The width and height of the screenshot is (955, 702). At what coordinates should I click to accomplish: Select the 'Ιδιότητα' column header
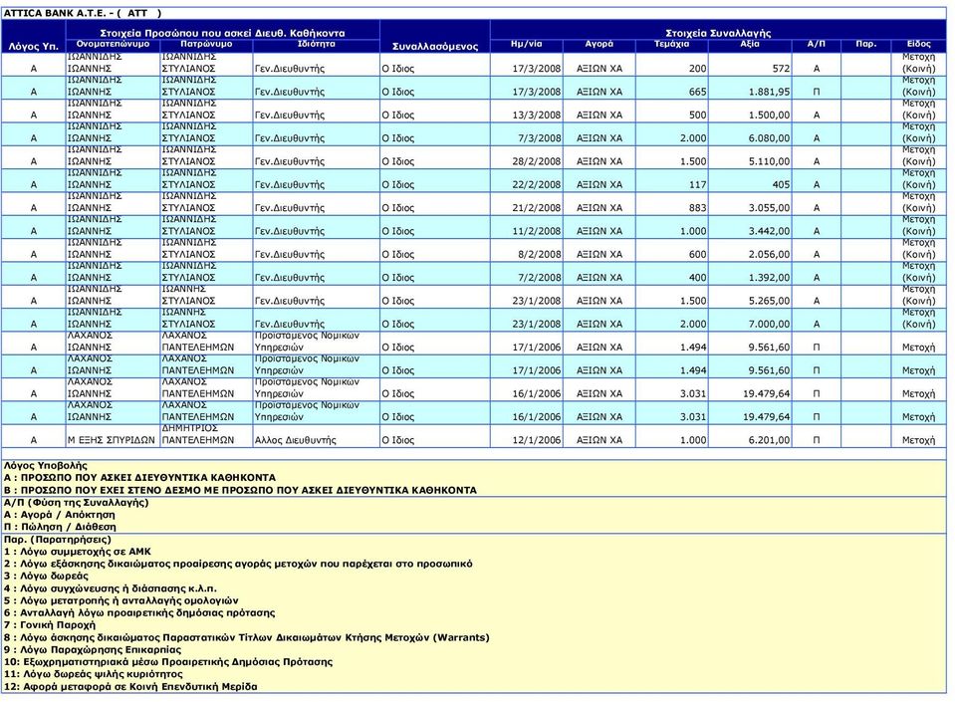pyautogui.click(x=316, y=45)
